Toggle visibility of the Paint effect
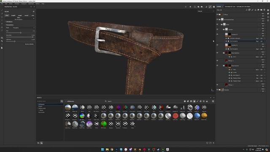Image resolution: width=270 pixels, height=152 pixels. 229,69
